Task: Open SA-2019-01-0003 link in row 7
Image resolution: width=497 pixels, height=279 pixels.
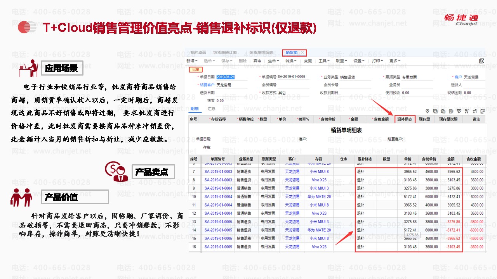Action: [218, 172]
